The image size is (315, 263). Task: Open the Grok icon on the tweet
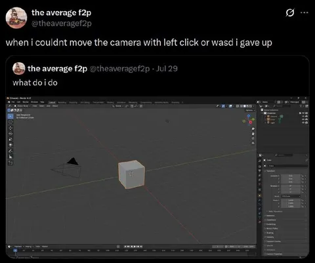point(290,12)
